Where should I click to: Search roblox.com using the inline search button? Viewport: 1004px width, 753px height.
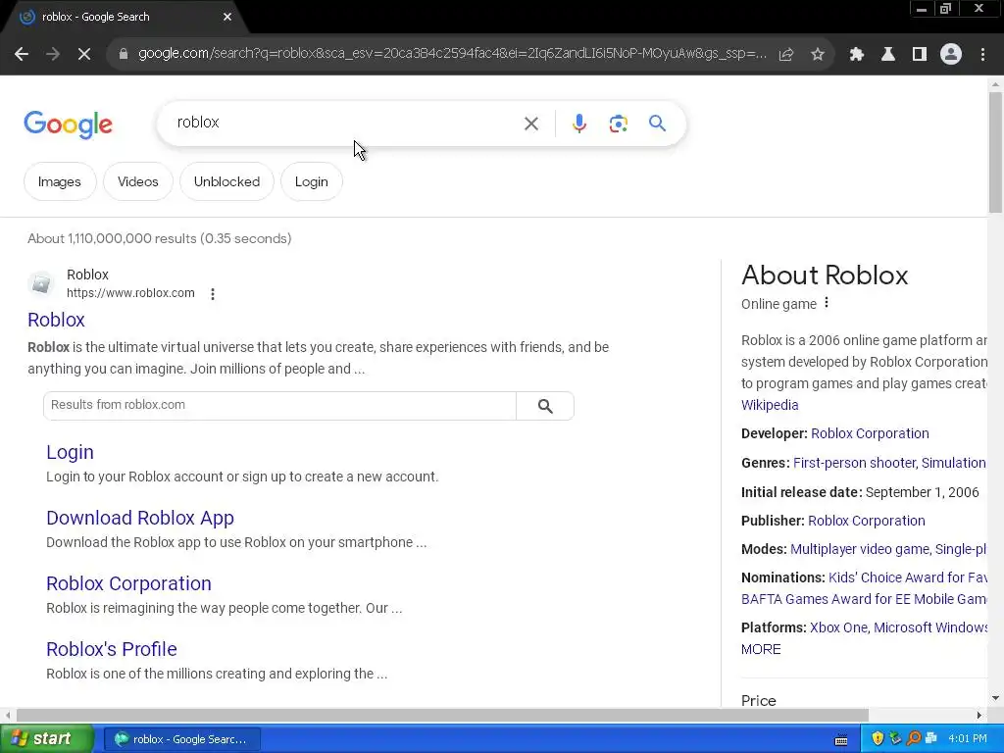(545, 406)
